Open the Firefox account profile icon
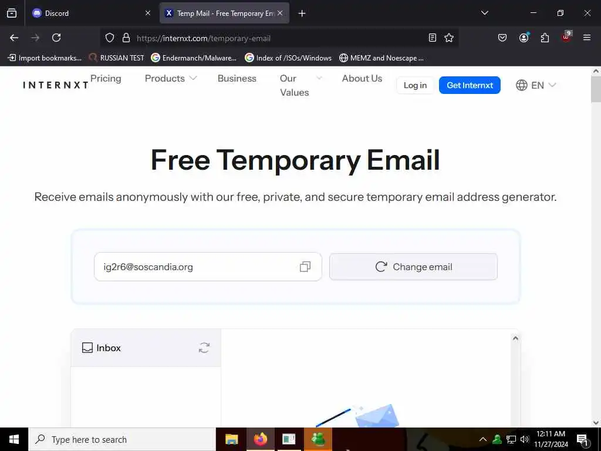 (524, 38)
